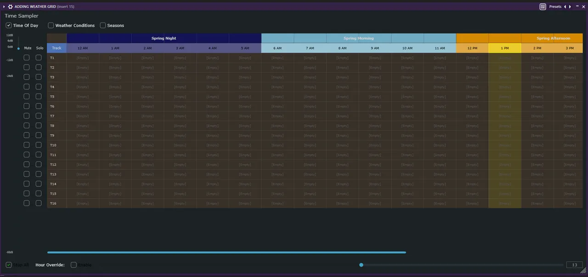The height and width of the screenshot is (277, 588).
Task: Select the Spring Night section header
Action: (x=164, y=38)
